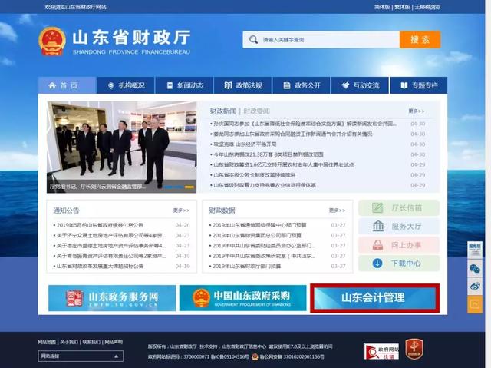Image resolution: width=491 pixels, height=368 pixels.
Task: Click the red shield badge in footer
Action: [x=414, y=349]
